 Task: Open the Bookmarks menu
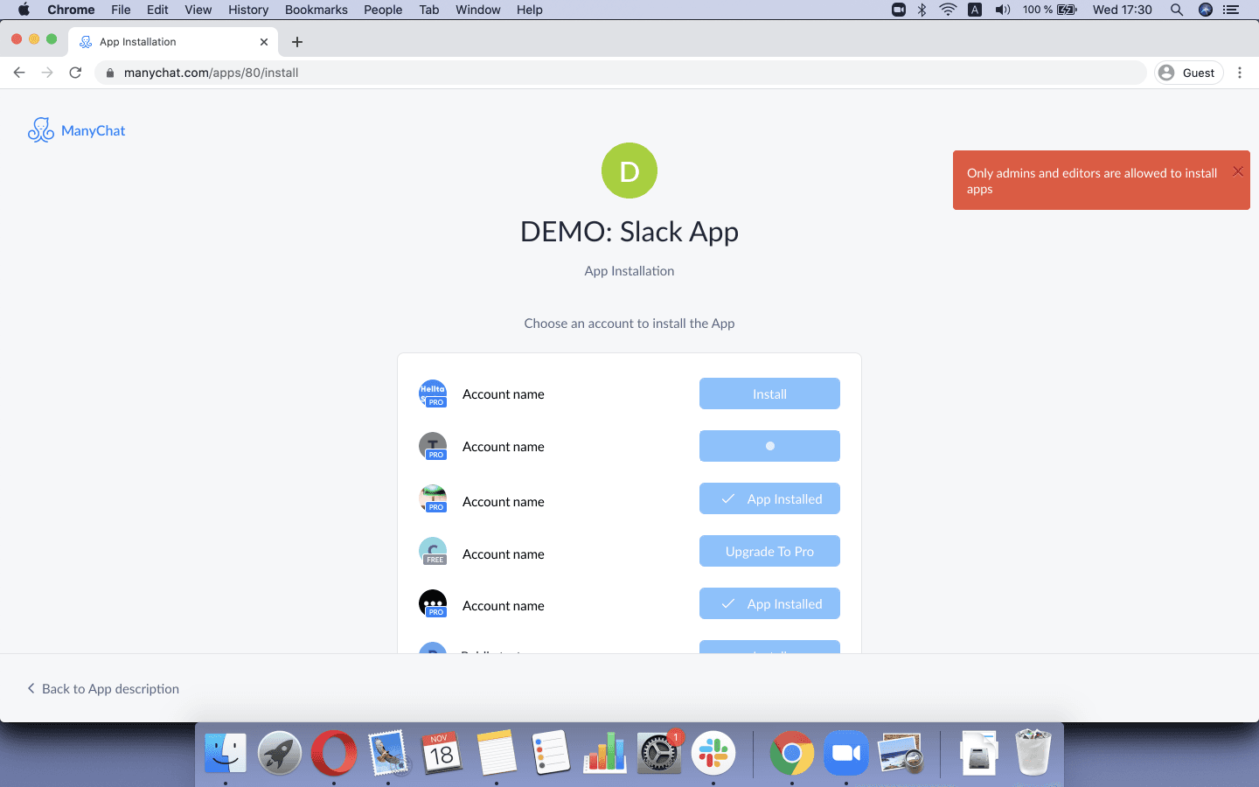pyautogui.click(x=316, y=10)
